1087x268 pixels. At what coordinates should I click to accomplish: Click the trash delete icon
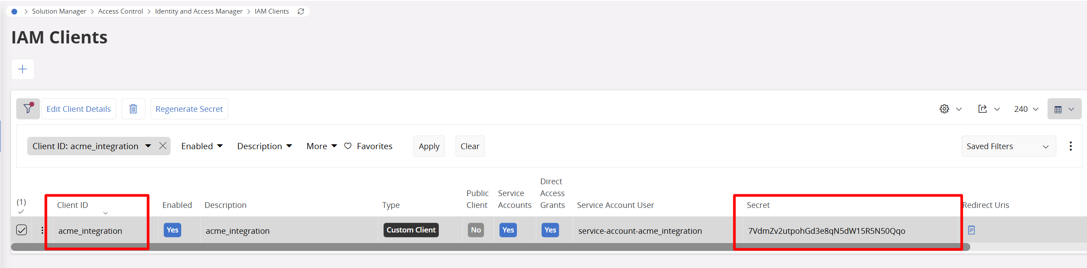[133, 109]
